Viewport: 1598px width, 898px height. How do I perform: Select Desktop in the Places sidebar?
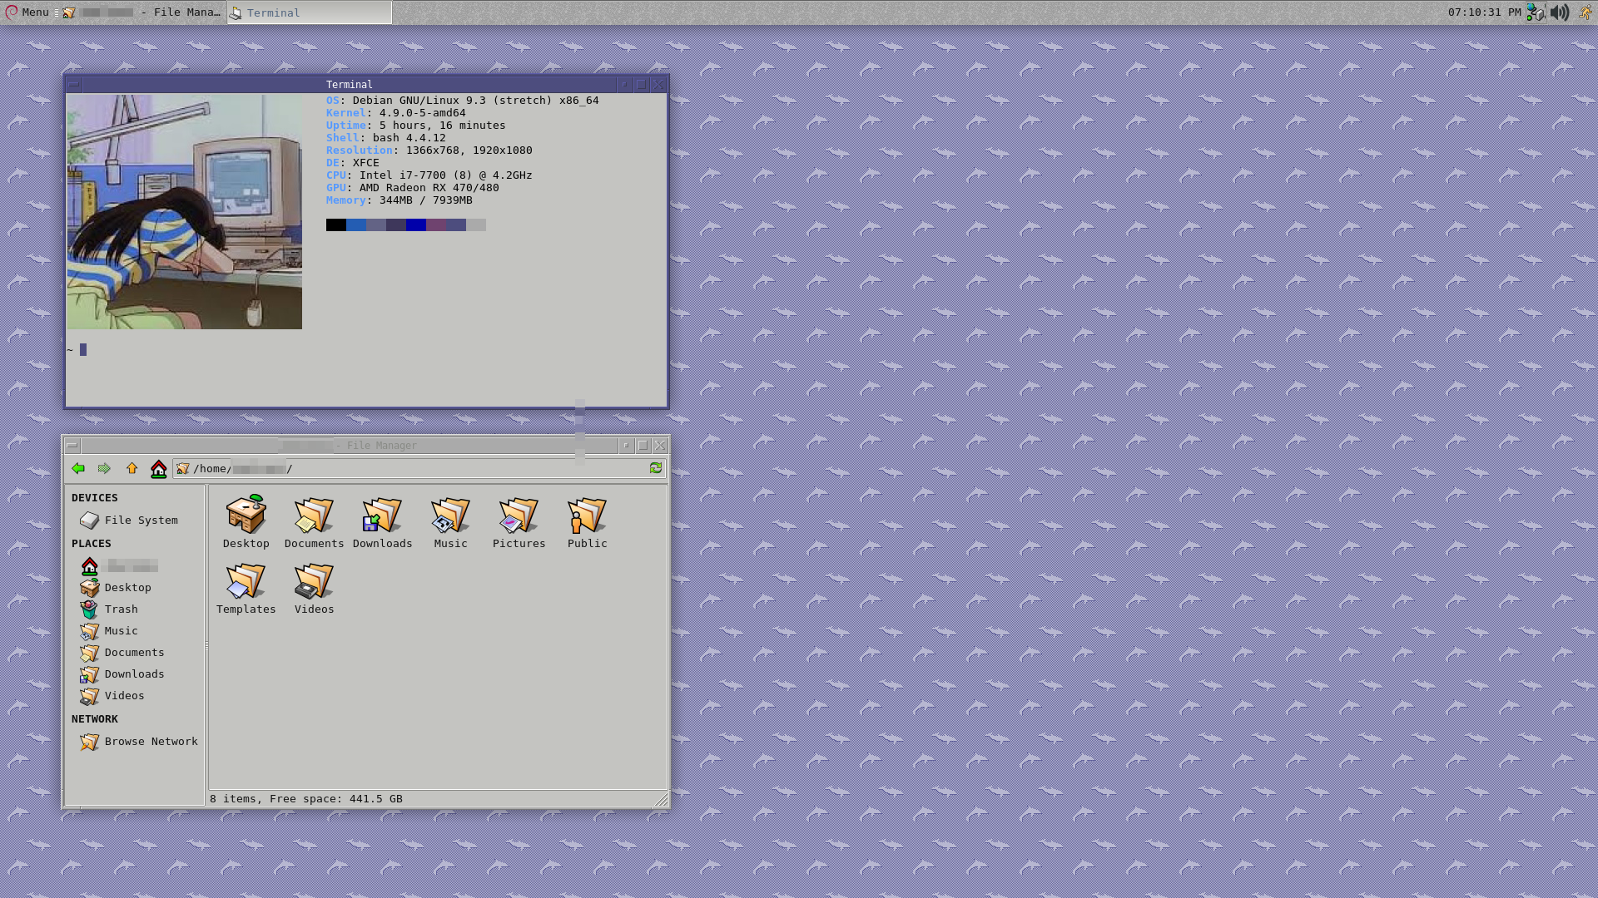coord(116,588)
